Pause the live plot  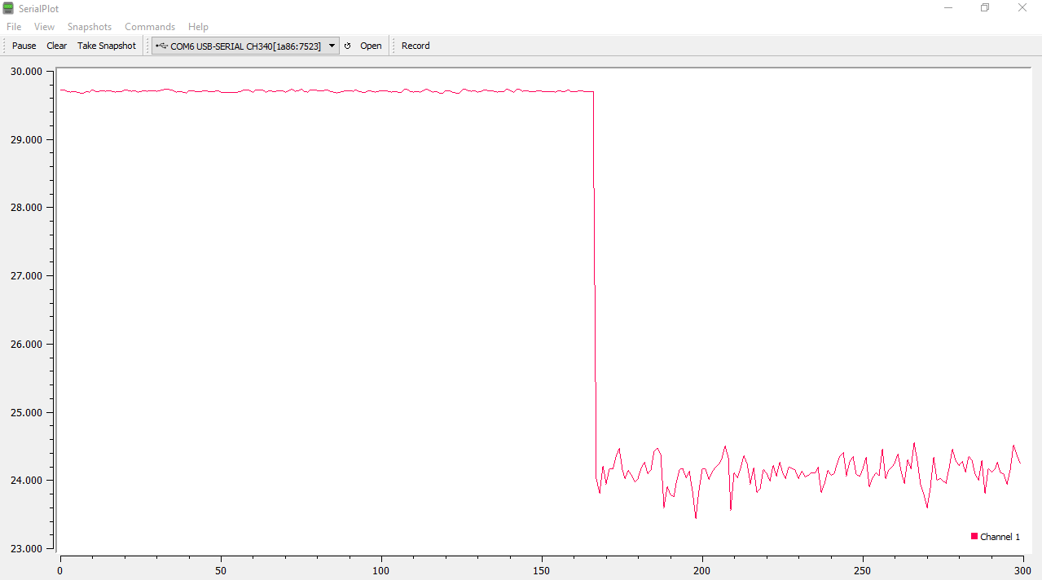click(24, 46)
